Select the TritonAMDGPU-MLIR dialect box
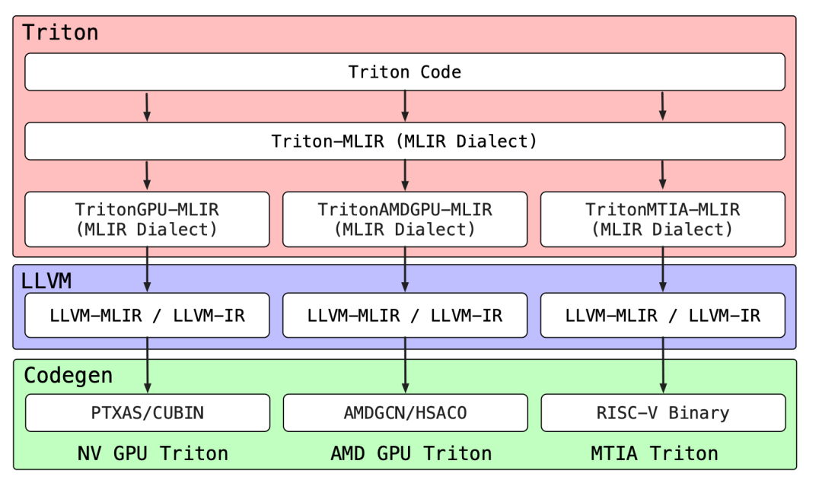The image size is (822, 483). tap(404, 219)
